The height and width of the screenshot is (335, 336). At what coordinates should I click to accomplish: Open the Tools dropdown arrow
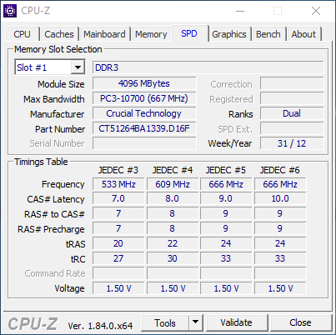pyautogui.click(x=196, y=322)
